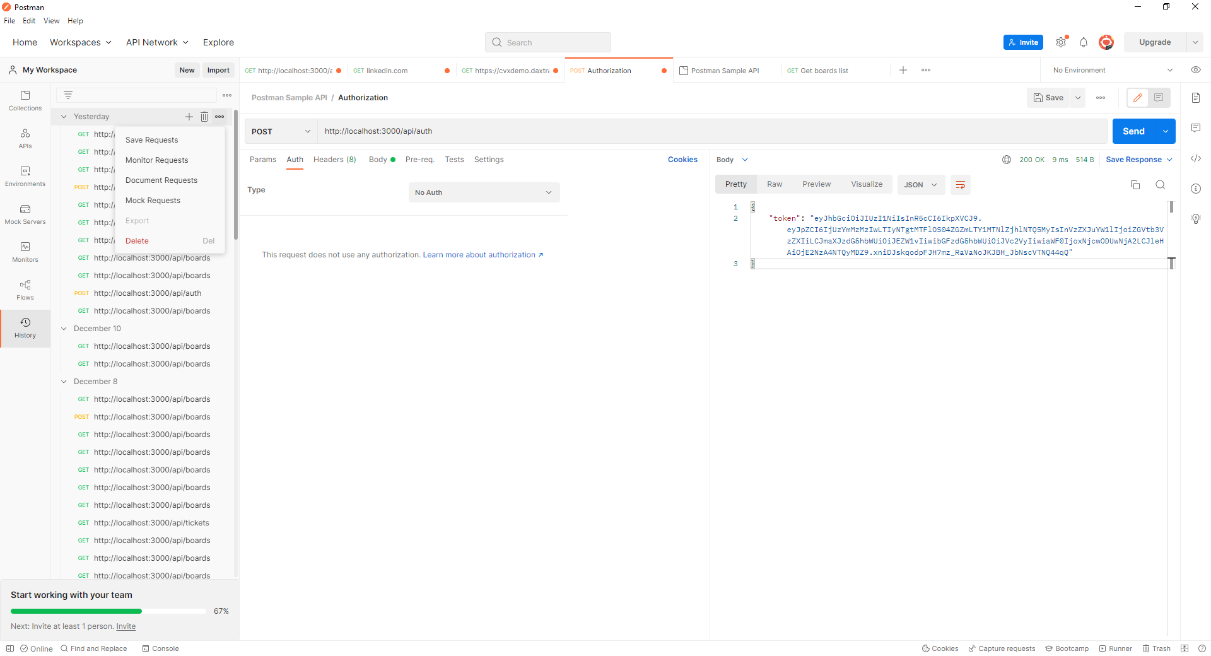This screenshot has height=656, width=1211.
Task: Choose Save Requests from context menu
Action: click(170, 140)
